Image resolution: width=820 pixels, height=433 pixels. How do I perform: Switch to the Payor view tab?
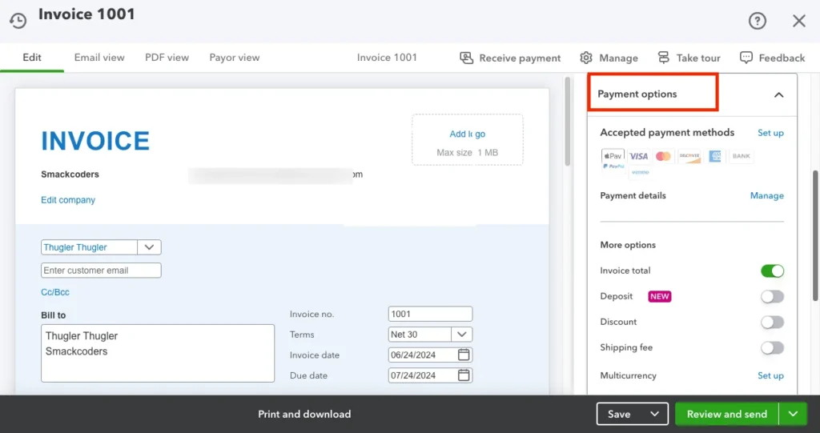(x=235, y=58)
